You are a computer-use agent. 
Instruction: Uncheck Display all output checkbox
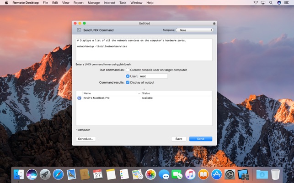coord(128,82)
